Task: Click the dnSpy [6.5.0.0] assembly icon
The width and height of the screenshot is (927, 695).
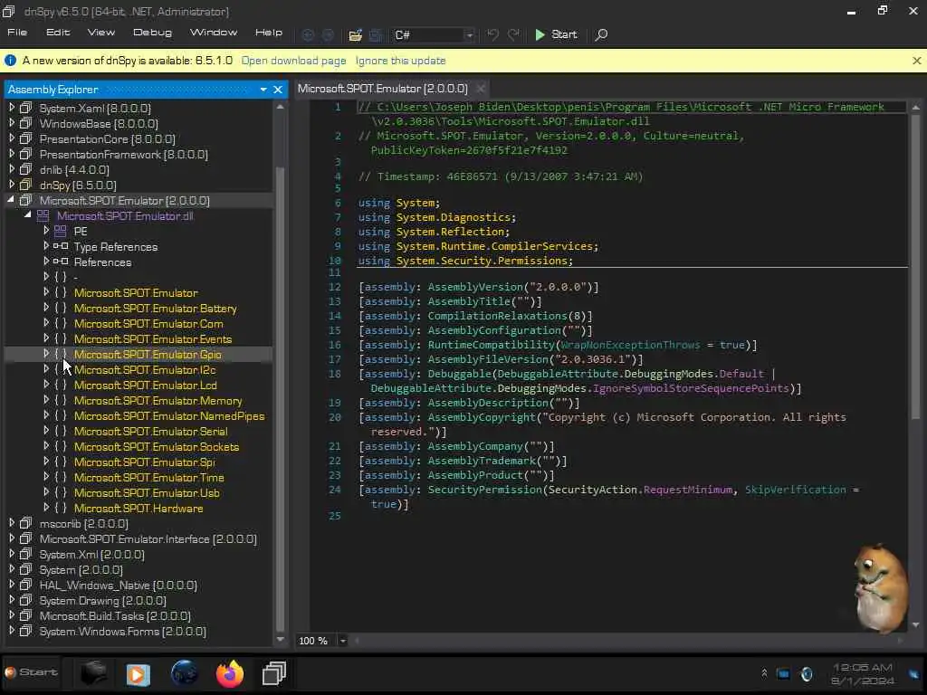Action: point(25,185)
